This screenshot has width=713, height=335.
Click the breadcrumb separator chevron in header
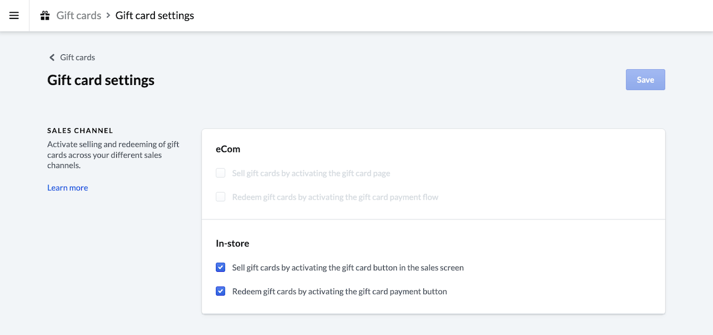coord(108,15)
